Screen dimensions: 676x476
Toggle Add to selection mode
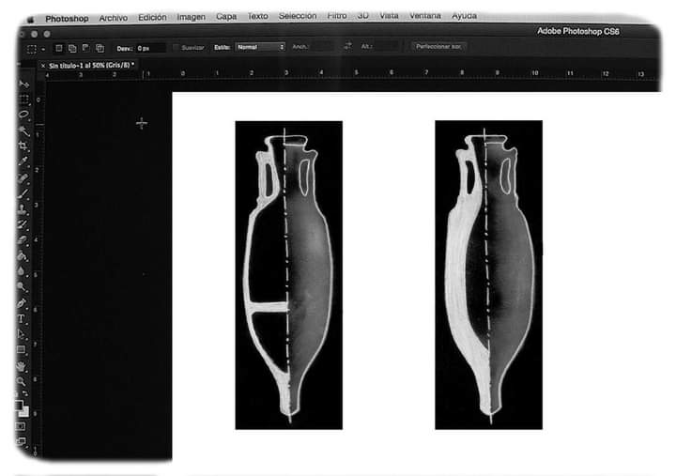tap(71, 46)
